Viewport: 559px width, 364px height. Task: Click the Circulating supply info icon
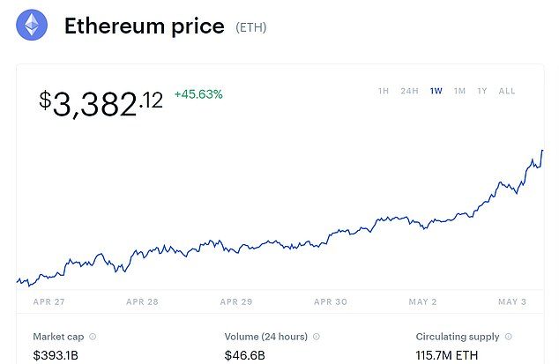pos(509,337)
